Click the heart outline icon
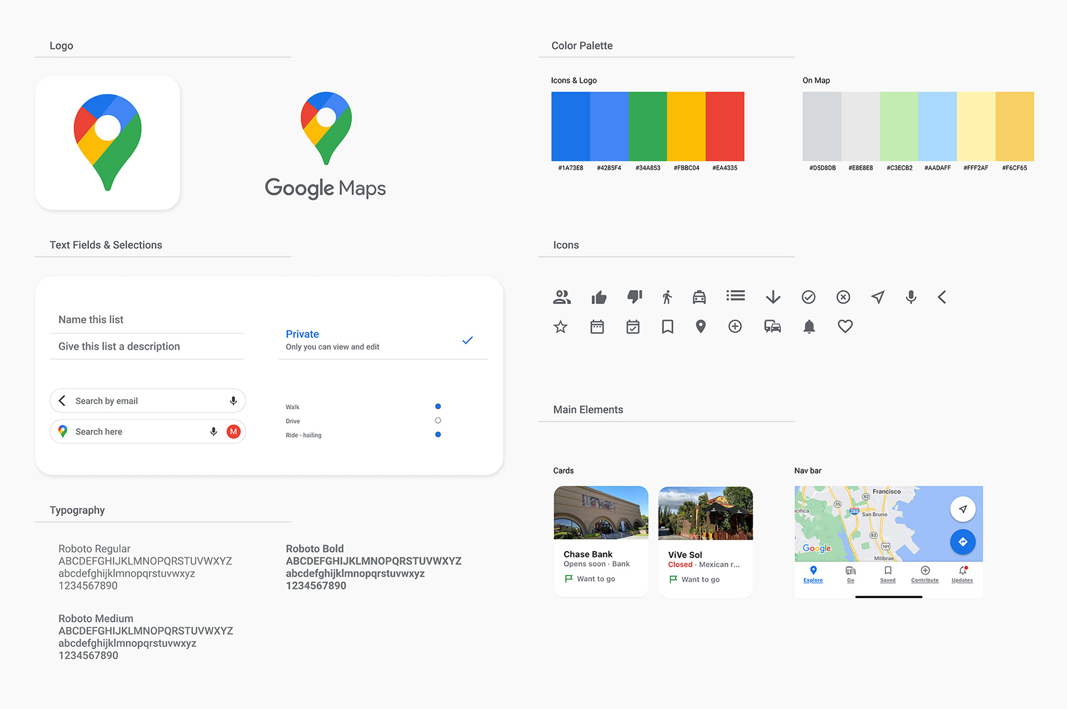This screenshot has width=1067, height=709. [x=845, y=327]
